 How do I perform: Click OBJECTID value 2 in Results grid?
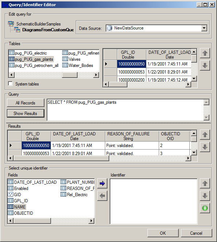[174, 146]
